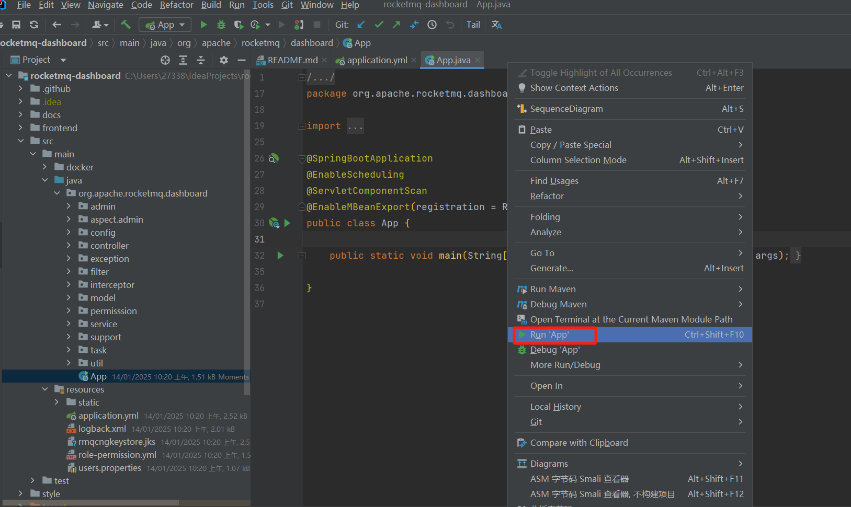Collapse the java folder
851x507 pixels.
[x=45, y=180]
